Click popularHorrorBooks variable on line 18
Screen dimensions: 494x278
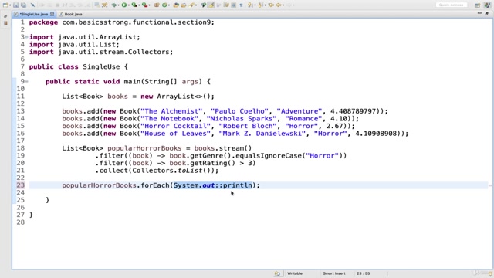144,148
